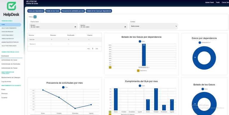The width and height of the screenshot is (229, 115).
Task: Open Tareas en Proceso in sidebar
Action: coord(7,39)
